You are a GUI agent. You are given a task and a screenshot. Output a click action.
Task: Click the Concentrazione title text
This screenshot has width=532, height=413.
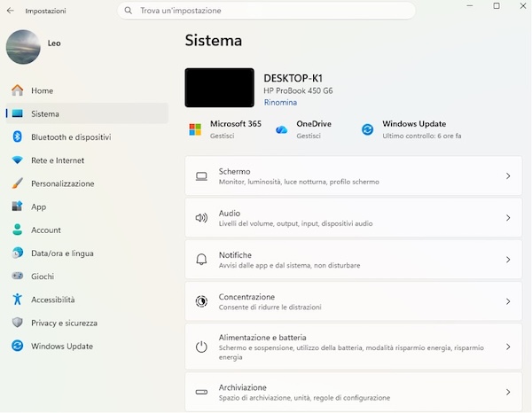246,297
